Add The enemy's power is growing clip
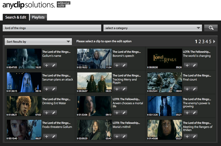This screenshot has height=146, width=221. [x=187, y=113]
